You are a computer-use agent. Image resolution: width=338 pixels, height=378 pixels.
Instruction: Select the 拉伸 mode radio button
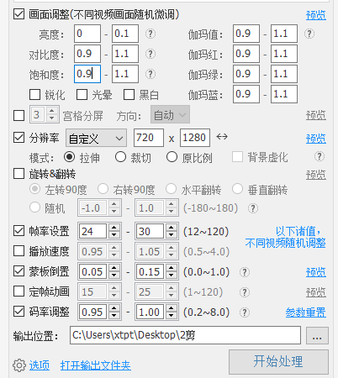coord(69,157)
